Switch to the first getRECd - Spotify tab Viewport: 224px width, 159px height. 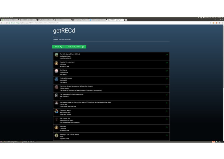pyautogui.click(x=27, y=20)
